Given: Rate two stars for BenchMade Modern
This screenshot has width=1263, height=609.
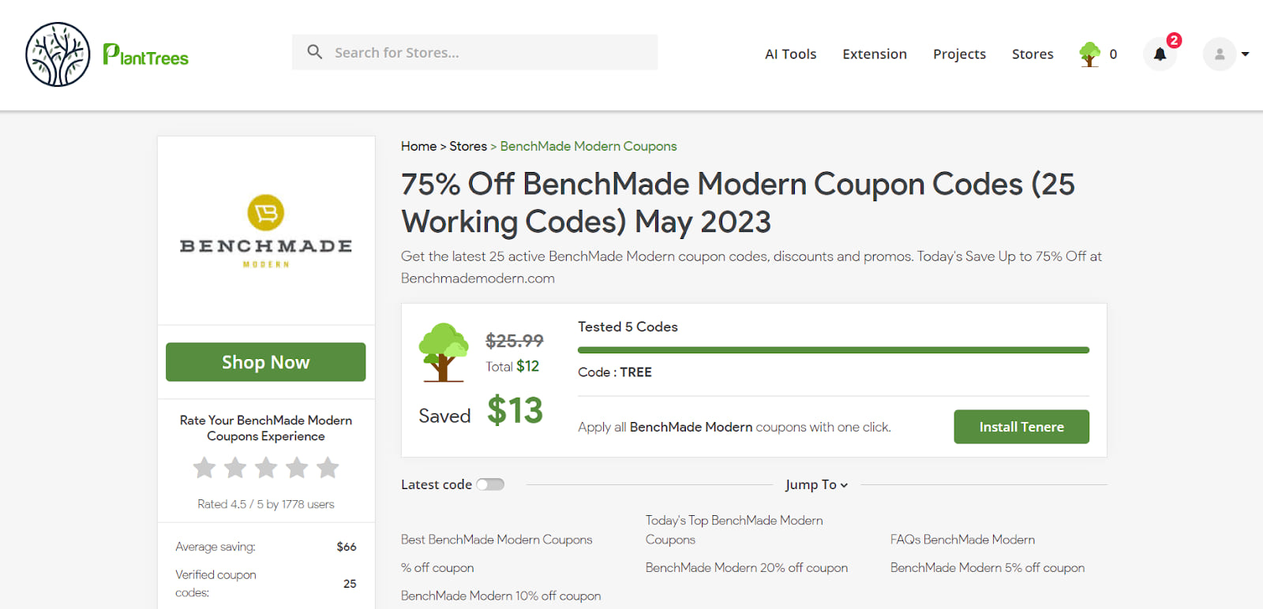Looking at the screenshot, I should 235,468.
